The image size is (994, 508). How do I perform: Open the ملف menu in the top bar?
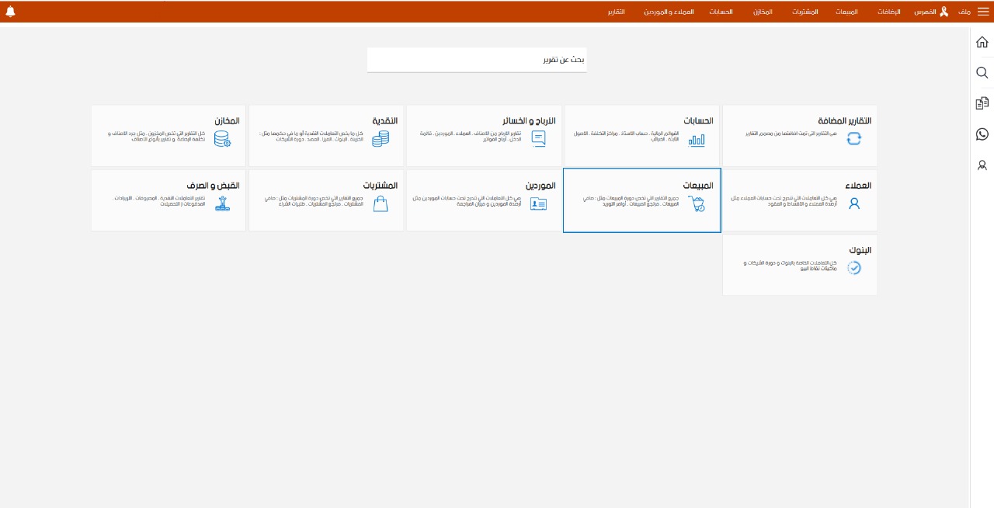pos(964,12)
